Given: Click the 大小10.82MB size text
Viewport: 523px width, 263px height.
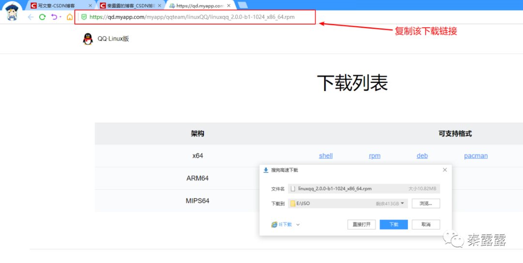Looking at the screenshot, I should (x=422, y=188).
